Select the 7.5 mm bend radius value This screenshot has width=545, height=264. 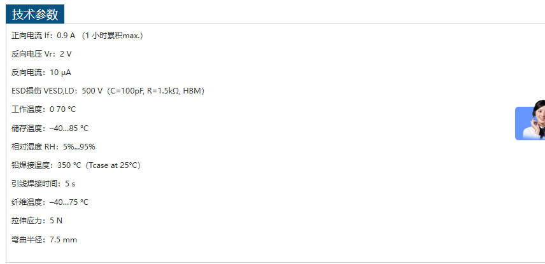[x=63, y=240]
